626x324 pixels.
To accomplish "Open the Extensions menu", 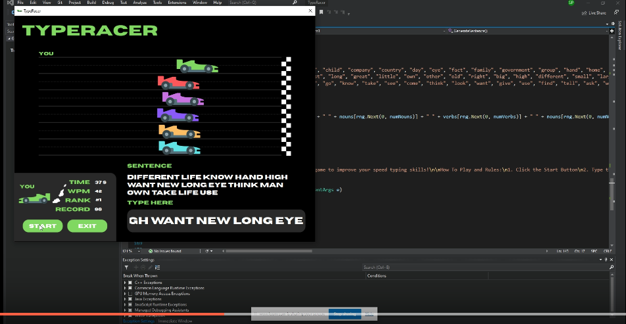I will pyautogui.click(x=177, y=3).
